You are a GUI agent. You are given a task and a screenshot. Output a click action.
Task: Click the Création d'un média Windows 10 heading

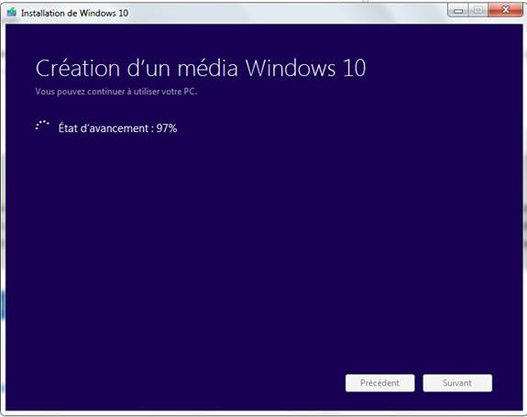click(x=201, y=68)
